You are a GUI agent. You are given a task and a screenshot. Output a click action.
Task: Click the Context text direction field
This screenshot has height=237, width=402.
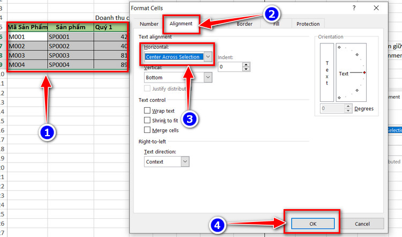(x=163, y=161)
